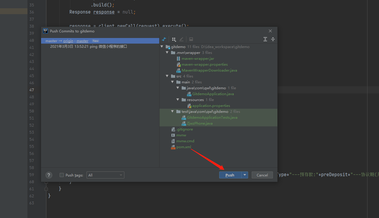Collapse the main folder node
The width and height of the screenshot is (379, 218).
pyautogui.click(x=173, y=82)
